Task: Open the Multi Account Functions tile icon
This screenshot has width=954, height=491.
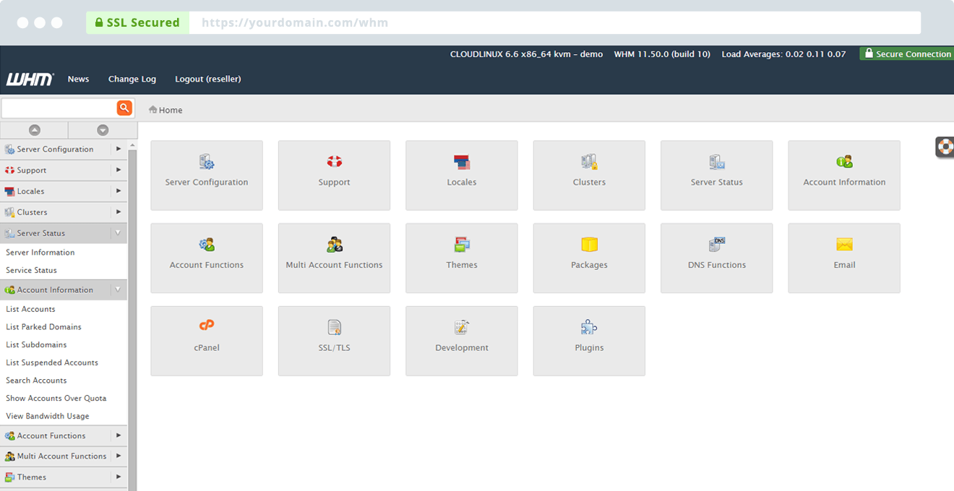Action: coord(334,244)
